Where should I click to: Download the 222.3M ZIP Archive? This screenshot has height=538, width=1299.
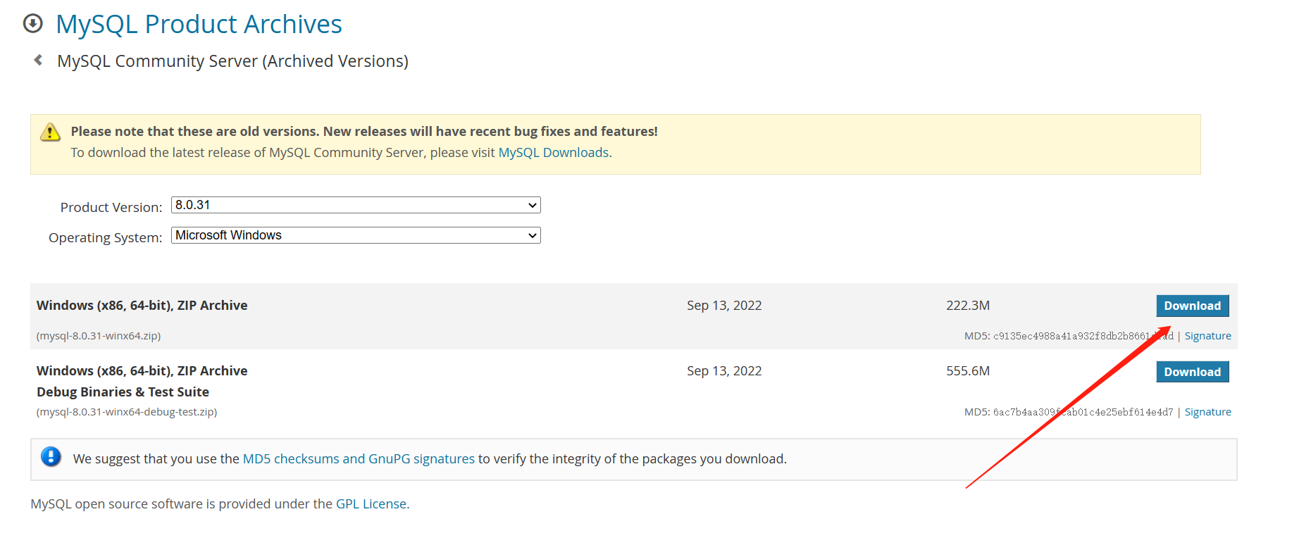point(1193,306)
